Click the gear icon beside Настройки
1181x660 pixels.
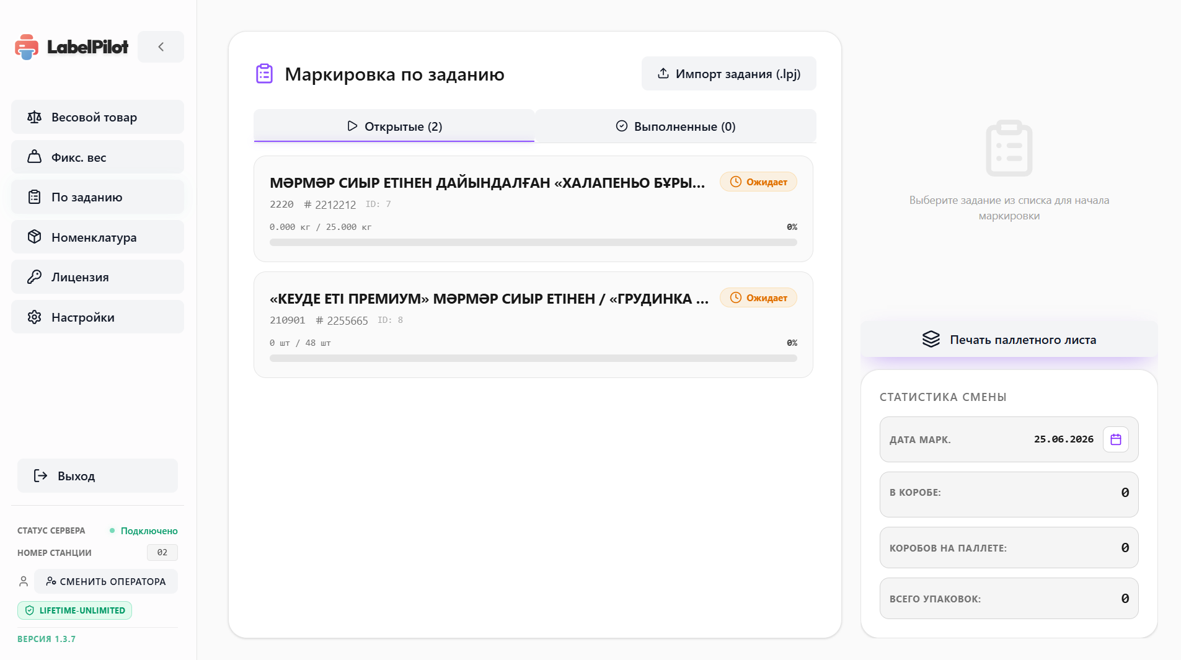(x=34, y=317)
